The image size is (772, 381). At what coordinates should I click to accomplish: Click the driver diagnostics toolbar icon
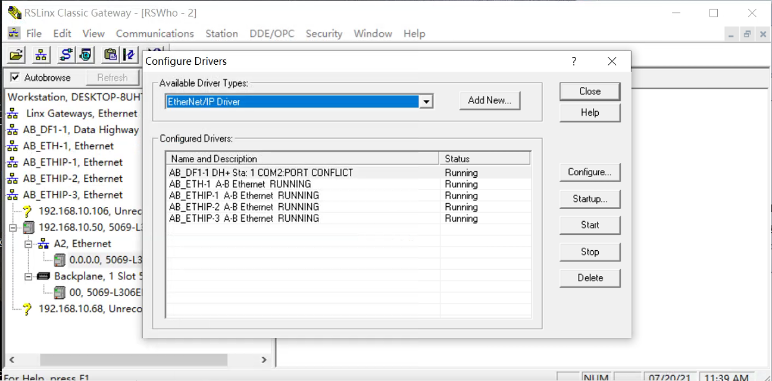point(86,55)
